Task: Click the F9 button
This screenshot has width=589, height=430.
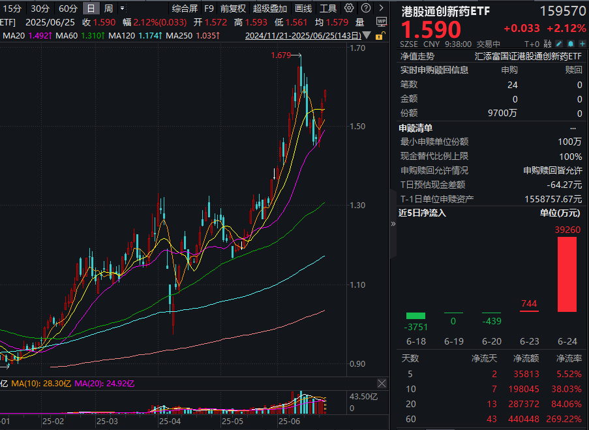Action: tap(209, 8)
